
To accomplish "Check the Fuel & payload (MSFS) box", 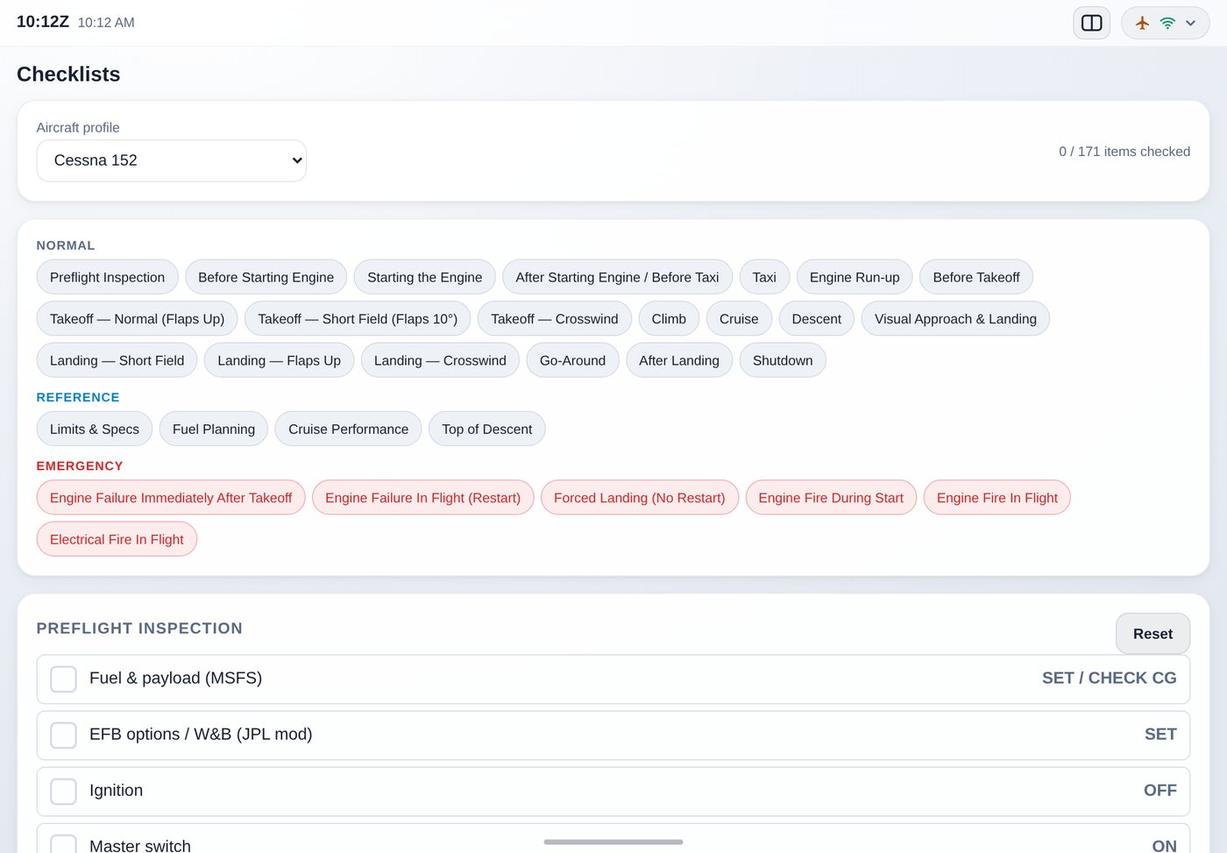I will point(63,679).
